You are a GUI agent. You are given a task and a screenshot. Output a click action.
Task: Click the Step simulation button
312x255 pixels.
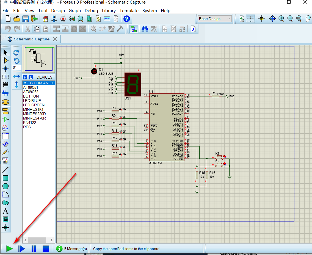[21, 248]
